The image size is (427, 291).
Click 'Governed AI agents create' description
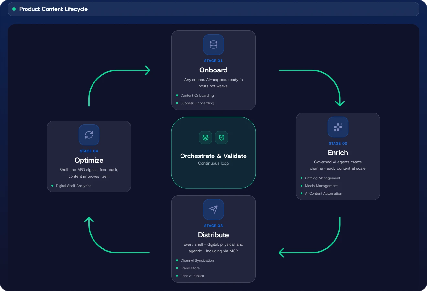(x=338, y=165)
